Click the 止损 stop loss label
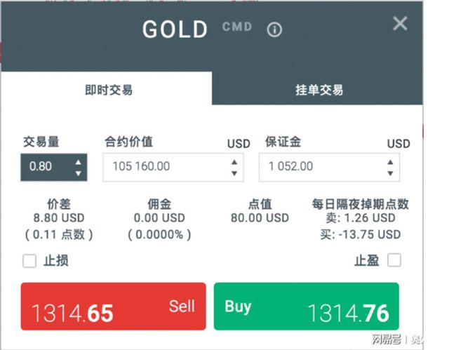 tap(56, 261)
